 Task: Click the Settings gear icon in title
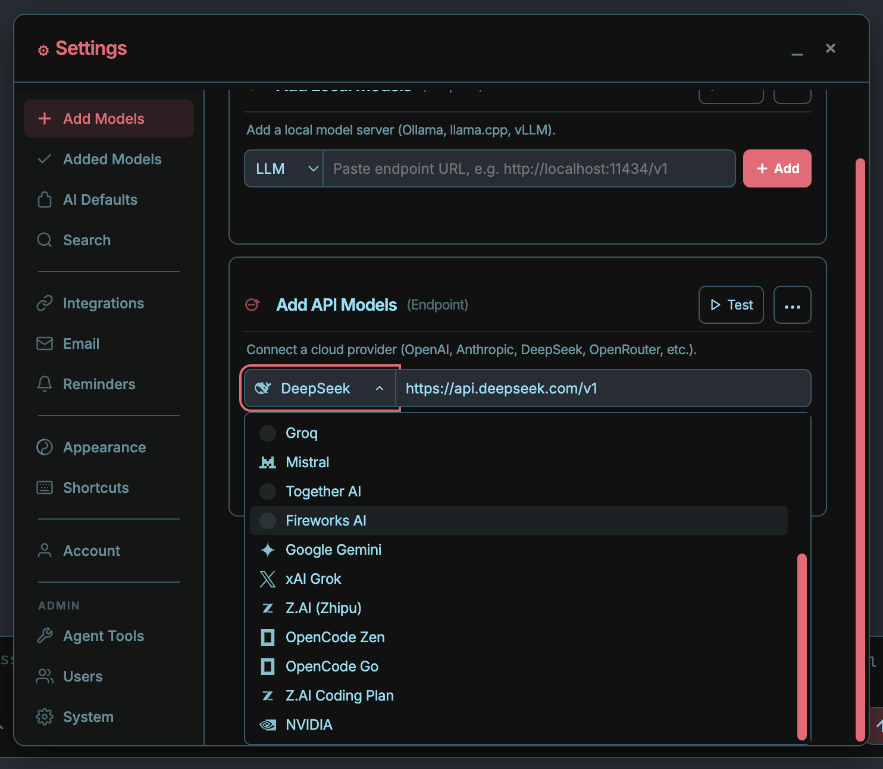(x=43, y=51)
